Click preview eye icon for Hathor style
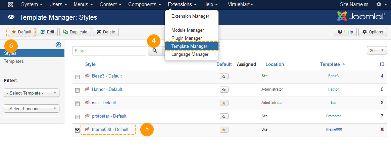Screen dimensions: 391x151 click(87, 89)
